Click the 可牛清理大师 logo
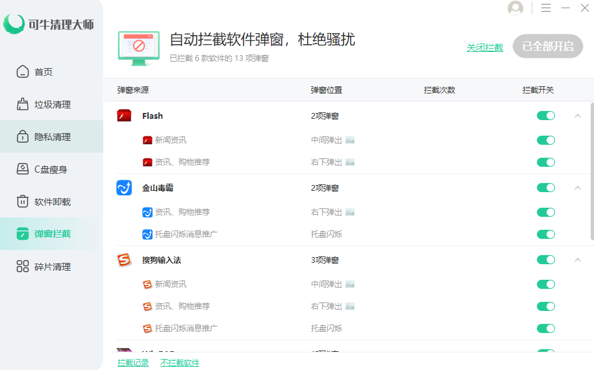The height and width of the screenshot is (370, 594). (x=49, y=25)
